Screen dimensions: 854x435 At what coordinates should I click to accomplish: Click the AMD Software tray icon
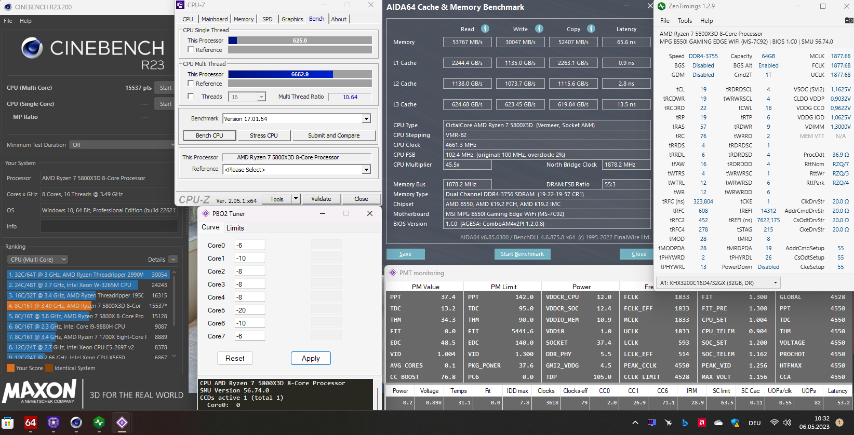701,423
